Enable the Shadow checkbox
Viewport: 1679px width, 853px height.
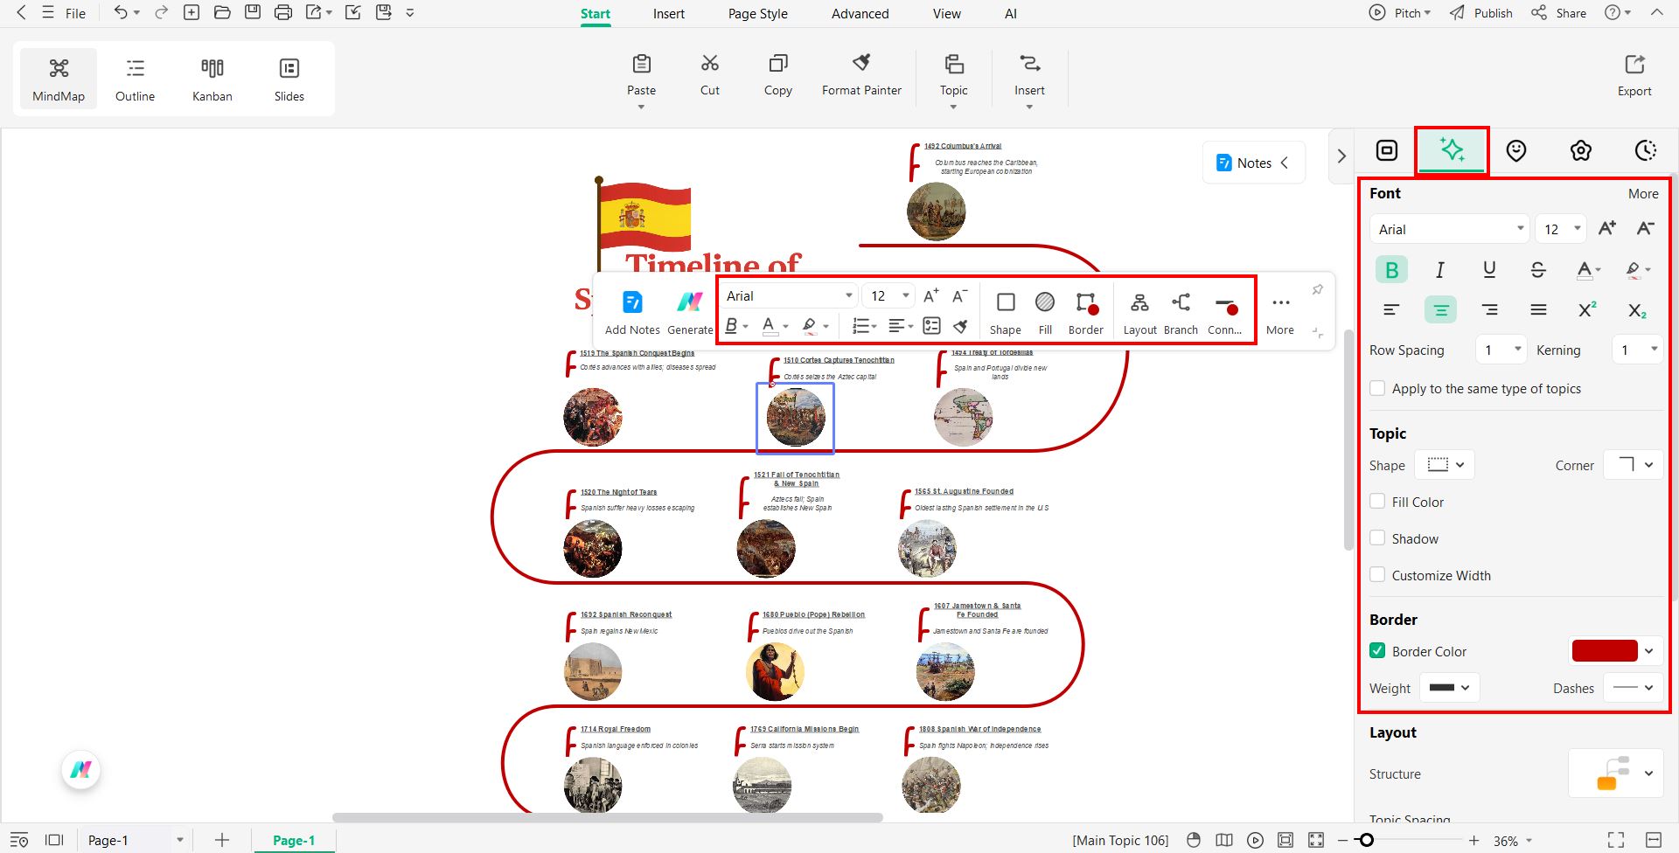pos(1377,538)
